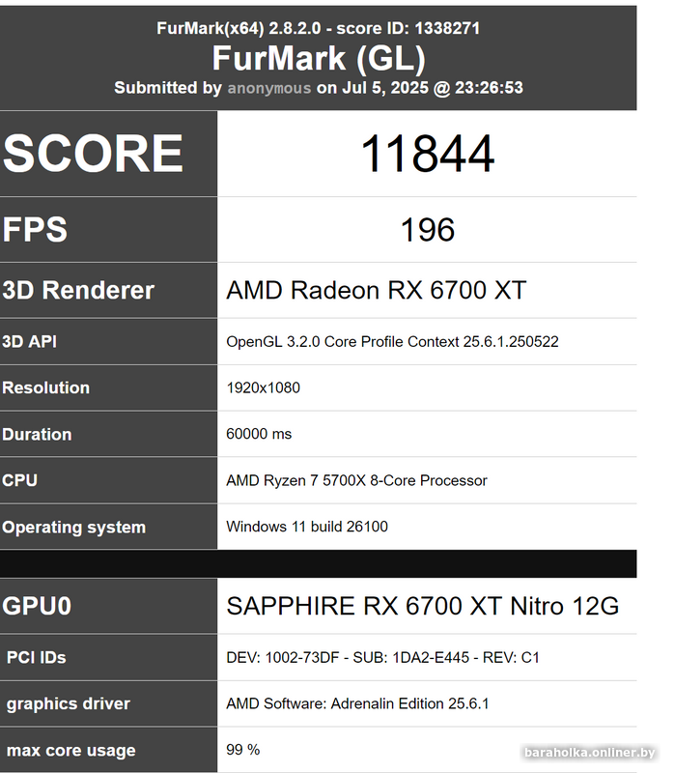Select the DEV: 1002-73DF PCI value
675x773 pixels.
click(382, 658)
